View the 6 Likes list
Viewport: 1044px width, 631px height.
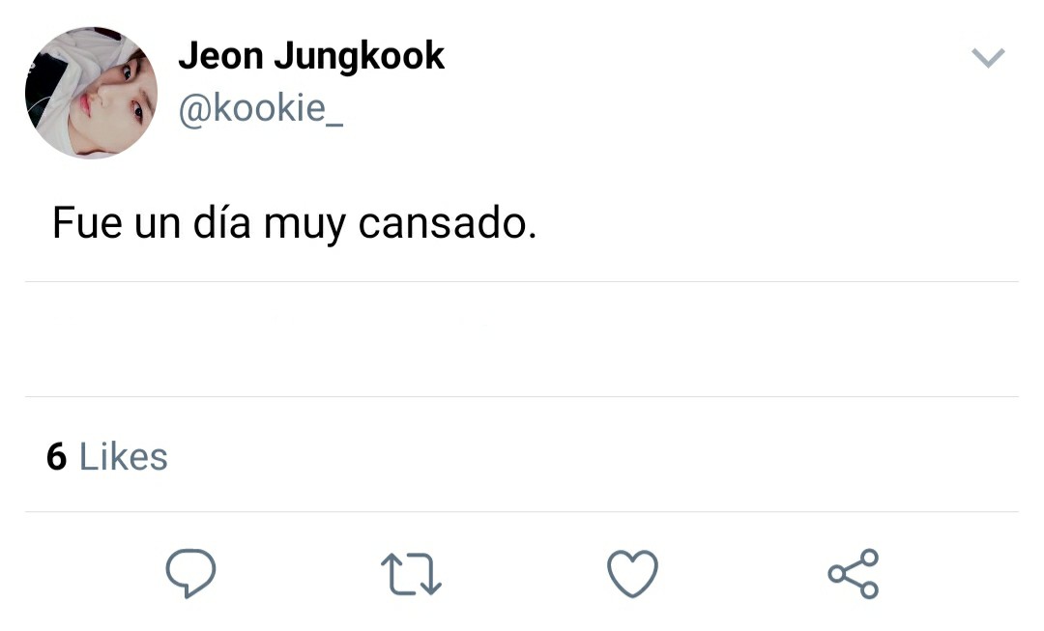106,456
